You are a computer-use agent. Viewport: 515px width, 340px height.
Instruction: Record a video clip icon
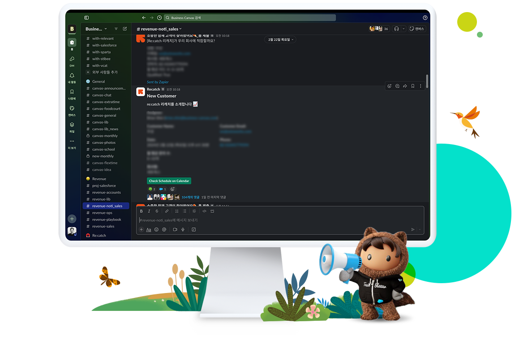(175, 230)
